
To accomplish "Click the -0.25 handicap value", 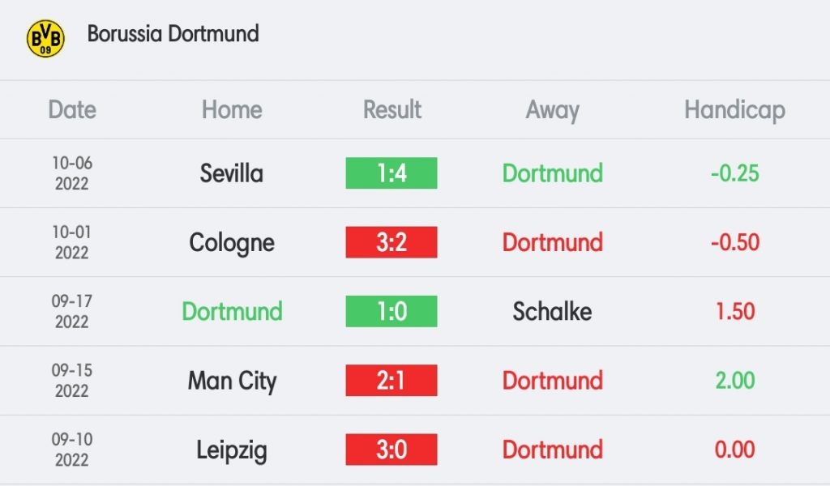I will 734,173.
